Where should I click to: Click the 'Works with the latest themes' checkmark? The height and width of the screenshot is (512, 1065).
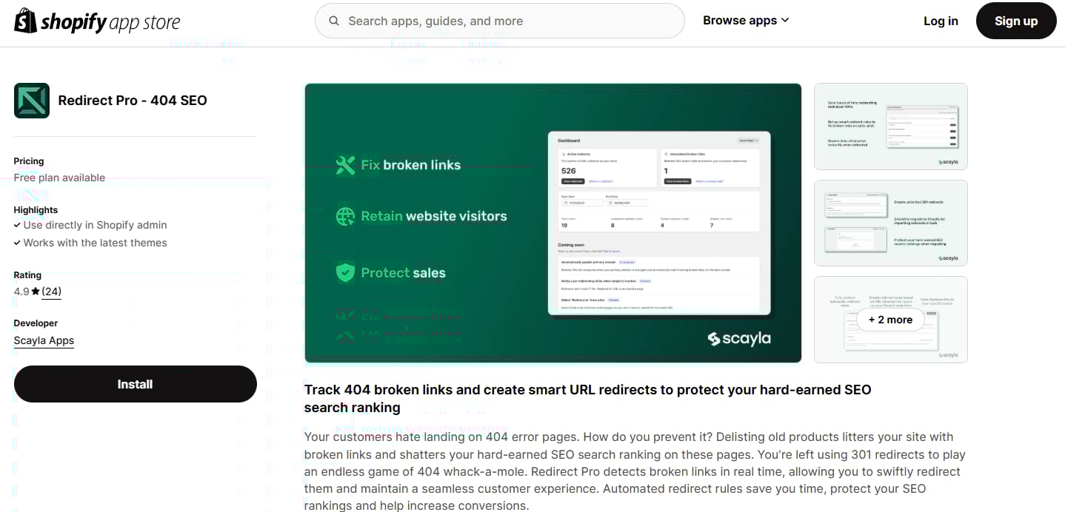(17, 243)
